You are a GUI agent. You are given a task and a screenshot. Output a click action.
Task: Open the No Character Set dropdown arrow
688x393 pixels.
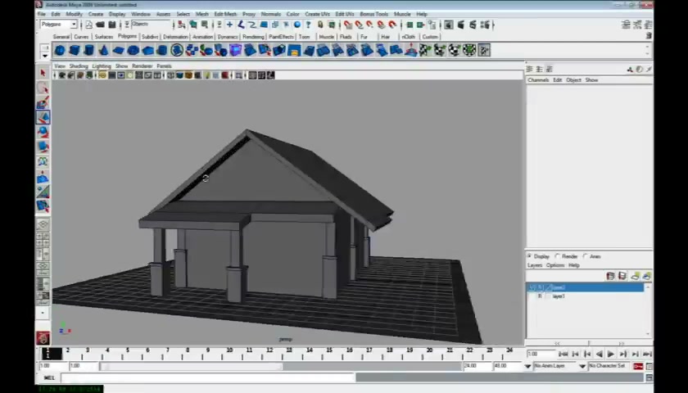click(582, 366)
